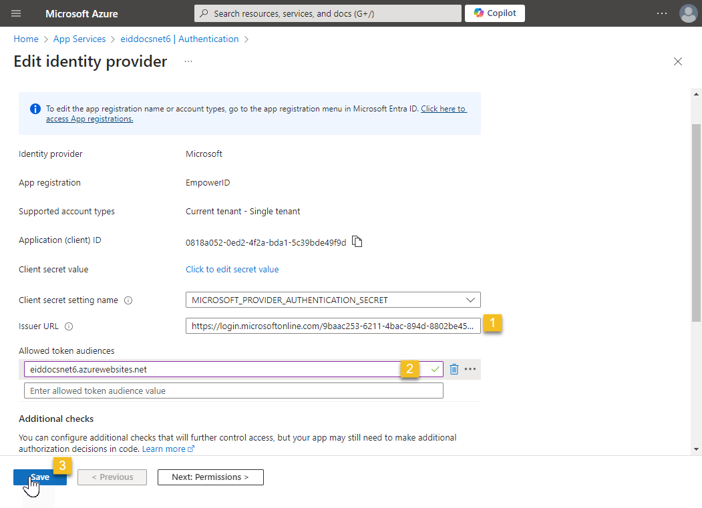Close the Edit identity provider pane
702x508 pixels.
678,62
